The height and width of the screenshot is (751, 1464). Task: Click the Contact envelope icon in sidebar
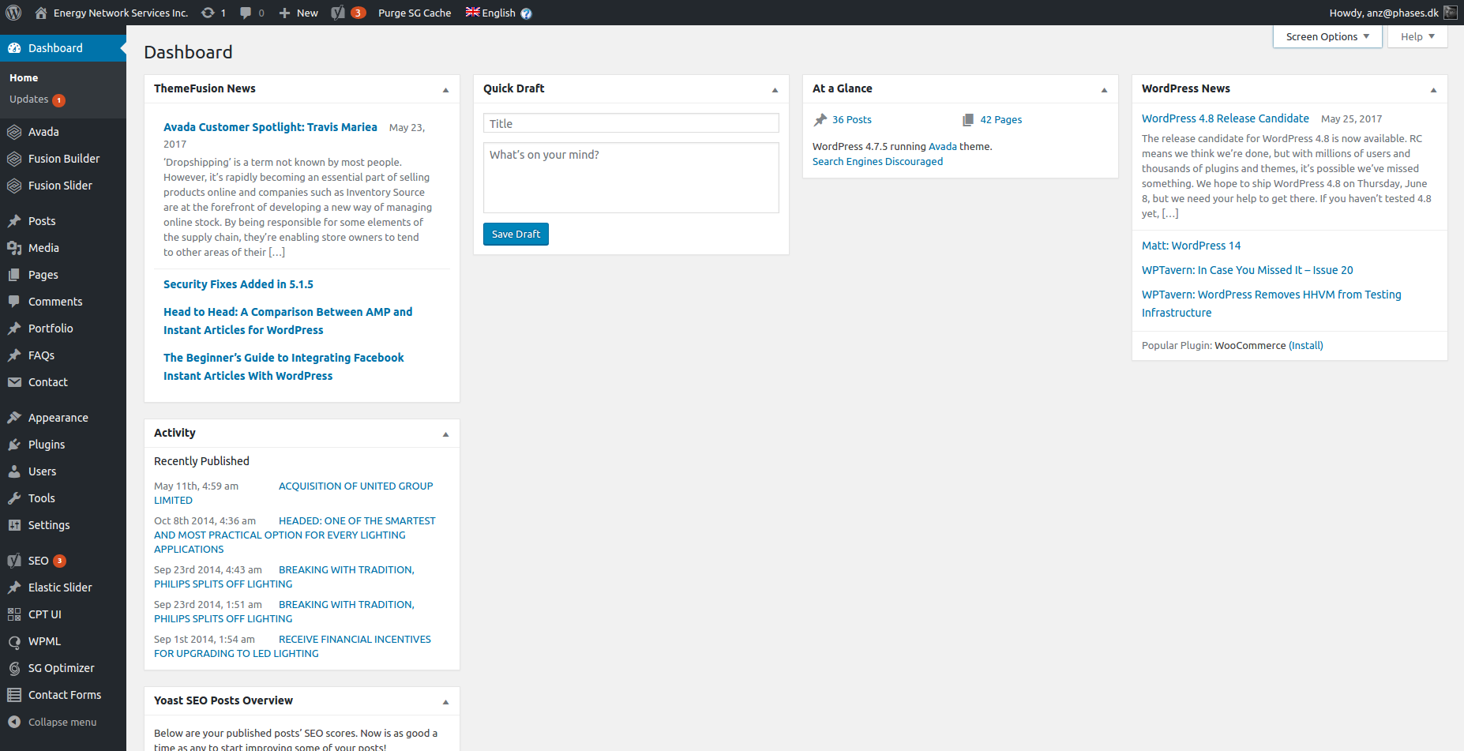[14, 382]
